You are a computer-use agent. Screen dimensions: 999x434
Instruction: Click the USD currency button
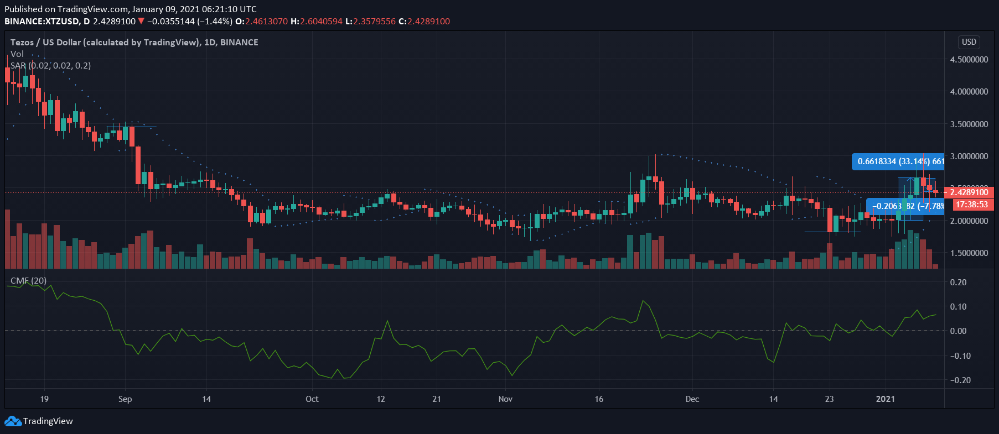click(x=969, y=42)
